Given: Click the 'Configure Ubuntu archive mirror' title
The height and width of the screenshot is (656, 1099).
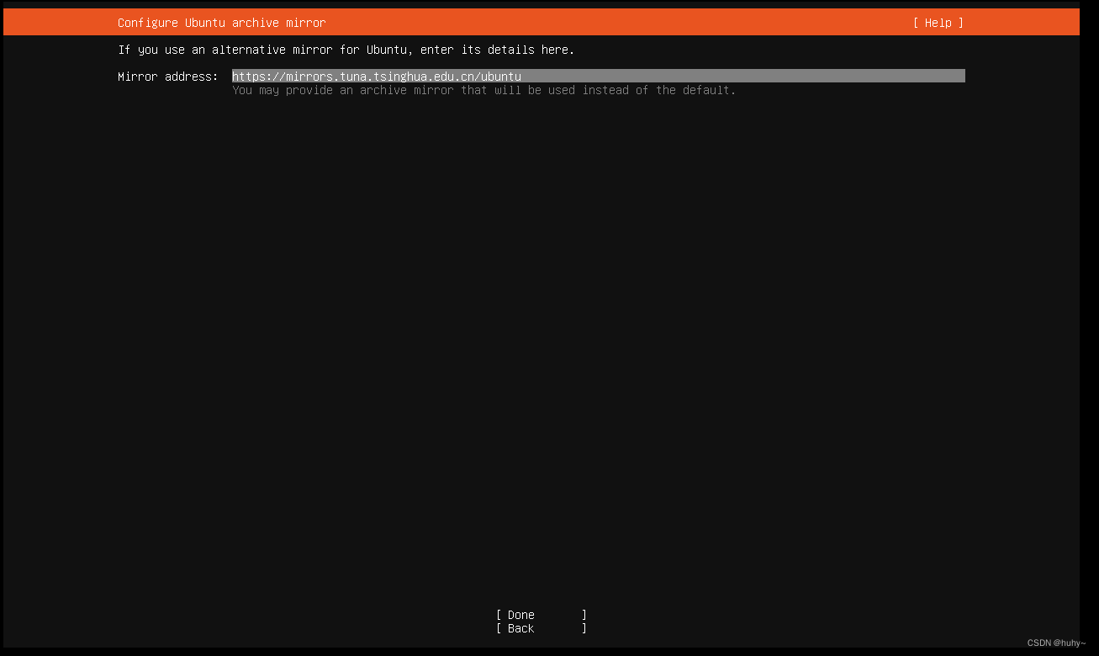Looking at the screenshot, I should pos(222,23).
